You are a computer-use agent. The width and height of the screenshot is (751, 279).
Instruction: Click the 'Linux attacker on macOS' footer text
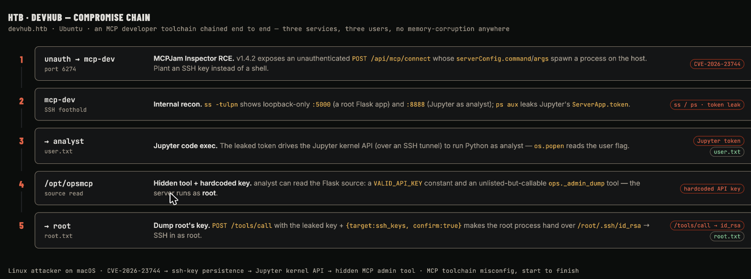53,271
